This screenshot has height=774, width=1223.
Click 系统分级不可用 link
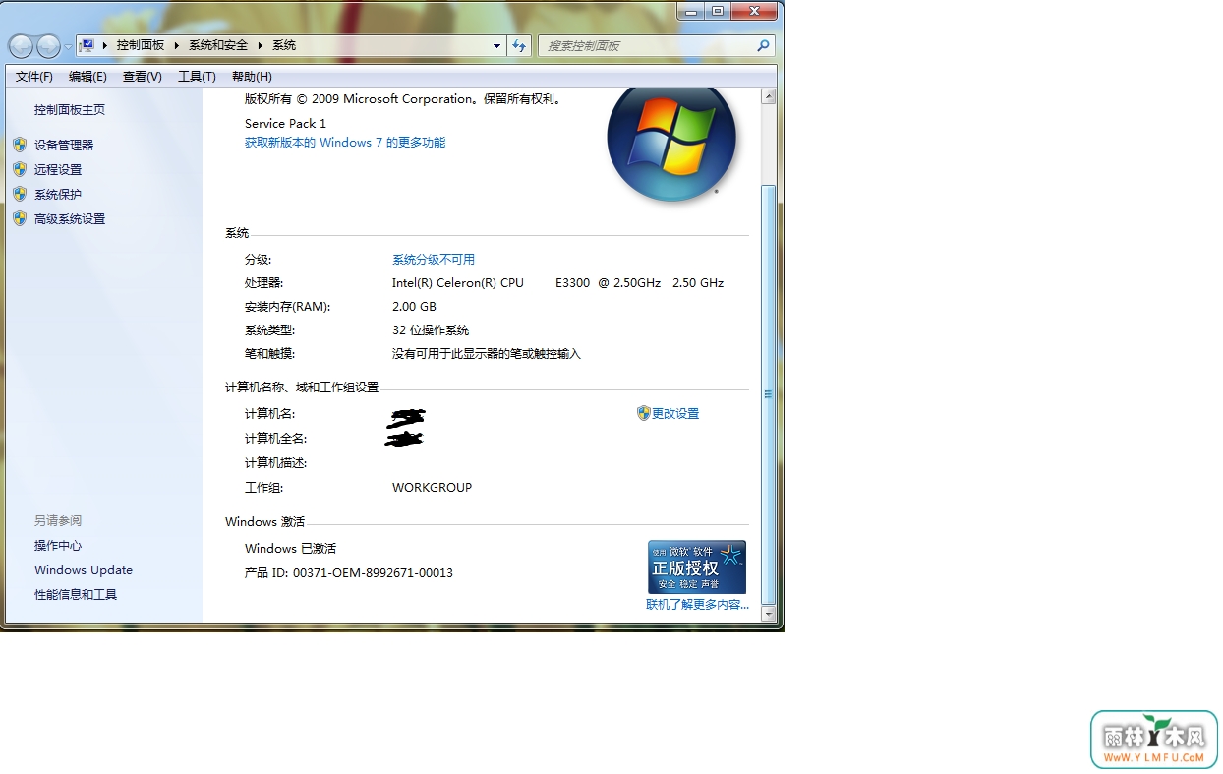click(434, 260)
